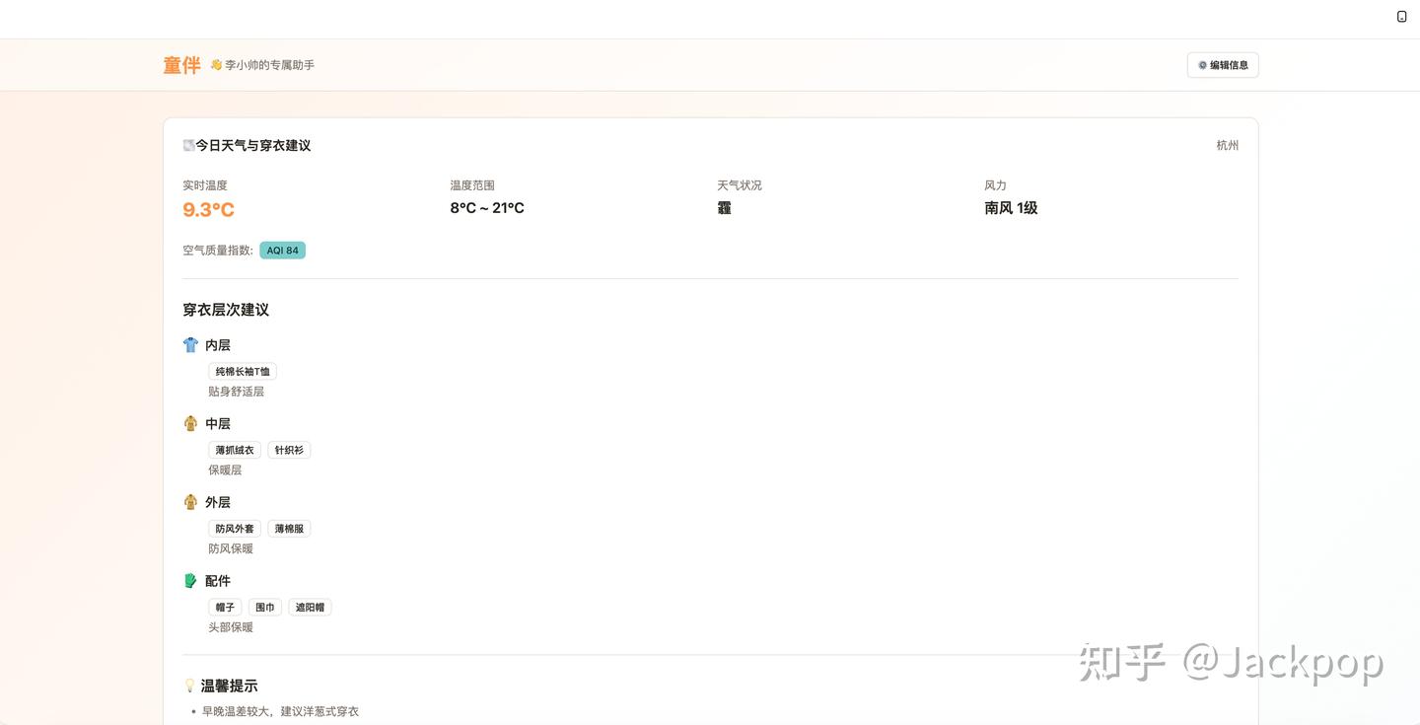The height and width of the screenshot is (725, 1420).
Task: Click the 杭州 city label
Action: click(1227, 145)
